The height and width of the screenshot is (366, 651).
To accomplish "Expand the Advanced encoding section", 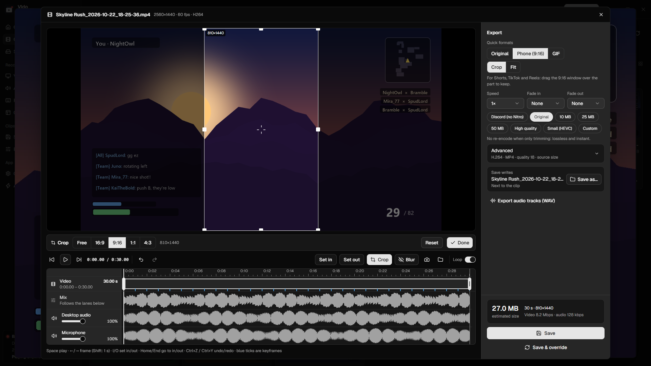I will click(546, 154).
